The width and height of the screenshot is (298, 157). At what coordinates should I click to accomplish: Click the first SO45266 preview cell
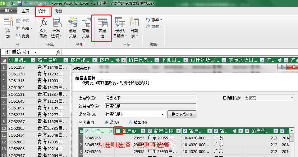coord(99,138)
